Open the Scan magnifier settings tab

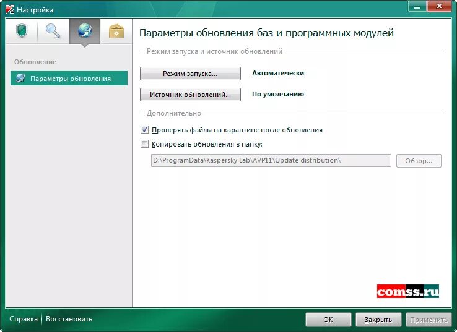point(53,31)
